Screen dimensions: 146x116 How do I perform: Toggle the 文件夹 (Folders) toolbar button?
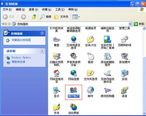point(61,17)
